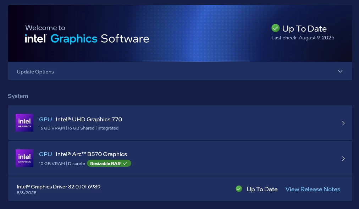Click the 10 GB VRAM Discrete text
359x209 pixels.
click(x=62, y=164)
